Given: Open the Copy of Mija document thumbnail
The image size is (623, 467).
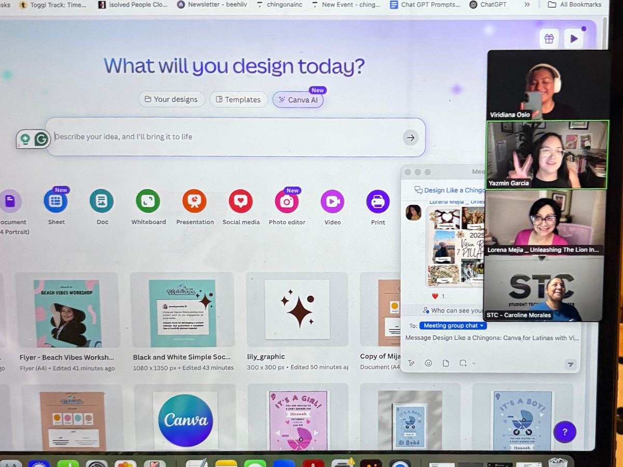Looking at the screenshot, I should tap(381, 310).
